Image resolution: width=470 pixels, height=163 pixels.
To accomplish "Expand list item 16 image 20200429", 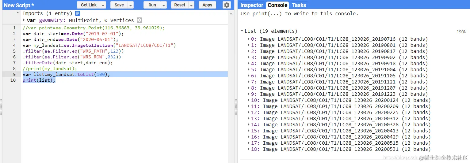I will pos(249,137).
